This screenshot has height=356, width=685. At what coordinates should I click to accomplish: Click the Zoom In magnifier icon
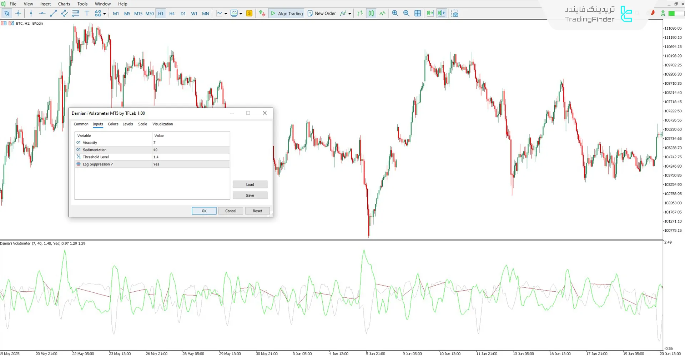coord(395,14)
